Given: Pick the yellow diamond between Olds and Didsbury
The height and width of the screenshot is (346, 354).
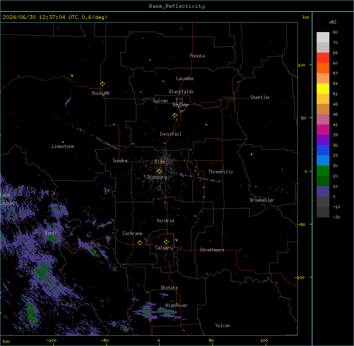Looking at the screenshot, I should tap(159, 171).
